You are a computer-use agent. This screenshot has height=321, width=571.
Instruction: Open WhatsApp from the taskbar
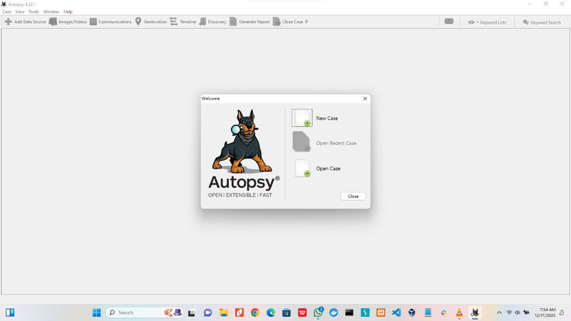tap(318, 312)
